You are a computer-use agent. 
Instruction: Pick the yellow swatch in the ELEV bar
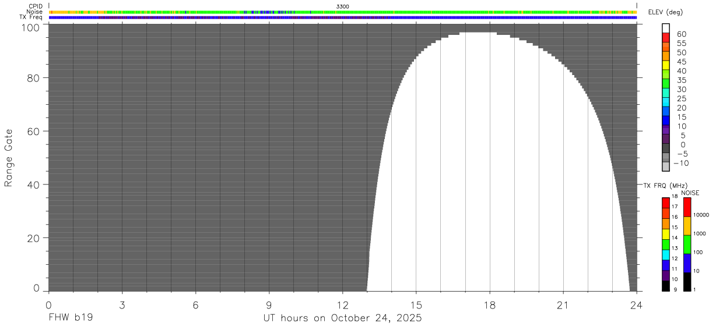click(x=666, y=65)
